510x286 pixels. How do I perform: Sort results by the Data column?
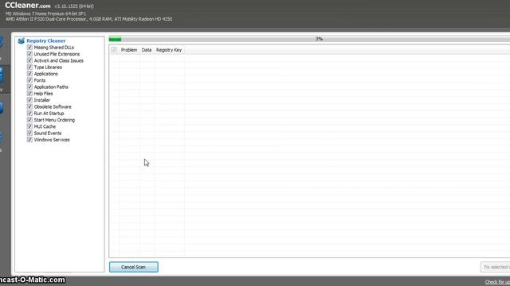click(x=147, y=50)
